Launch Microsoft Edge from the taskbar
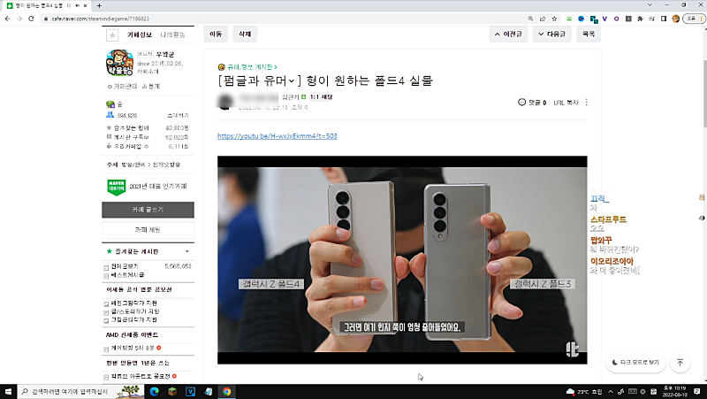The width and height of the screenshot is (707, 399). click(x=154, y=391)
